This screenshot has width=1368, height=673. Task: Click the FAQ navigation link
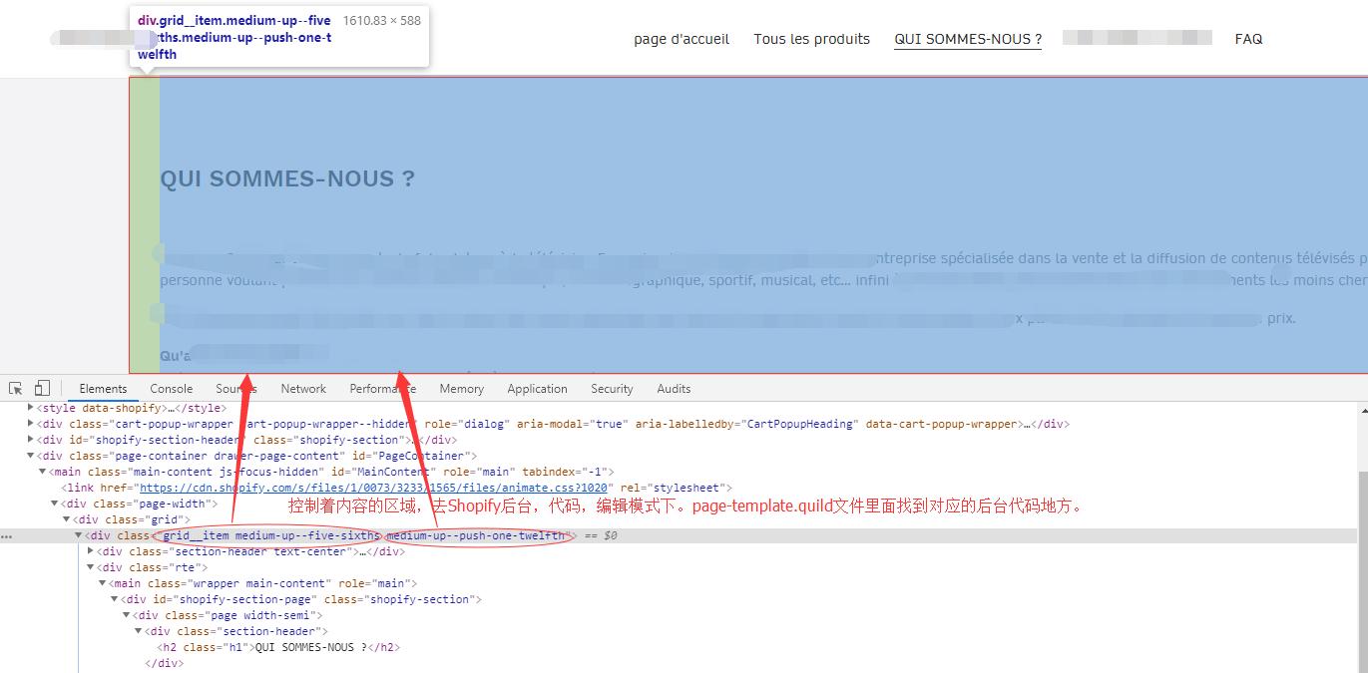pyautogui.click(x=1248, y=39)
